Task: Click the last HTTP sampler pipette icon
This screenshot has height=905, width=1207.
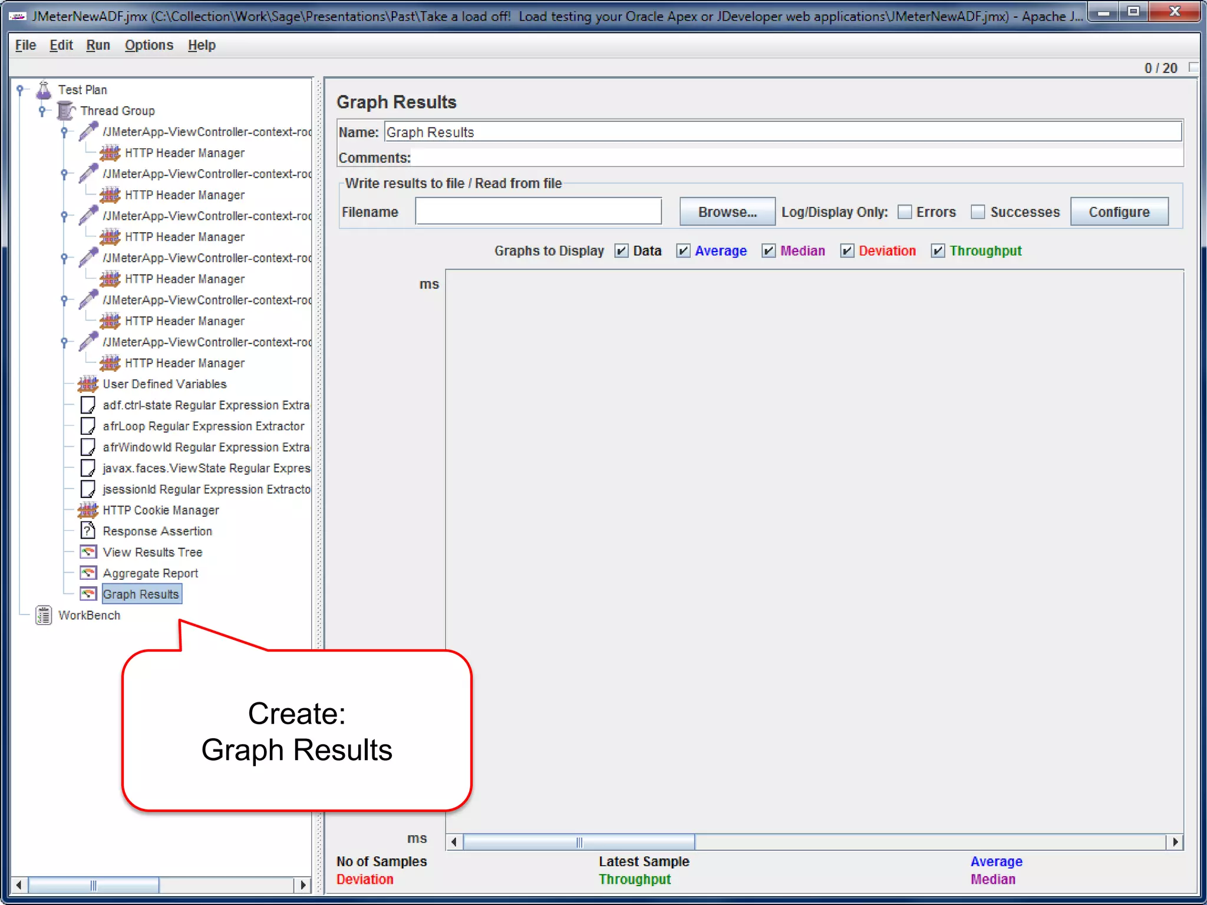Action: click(x=88, y=342)
